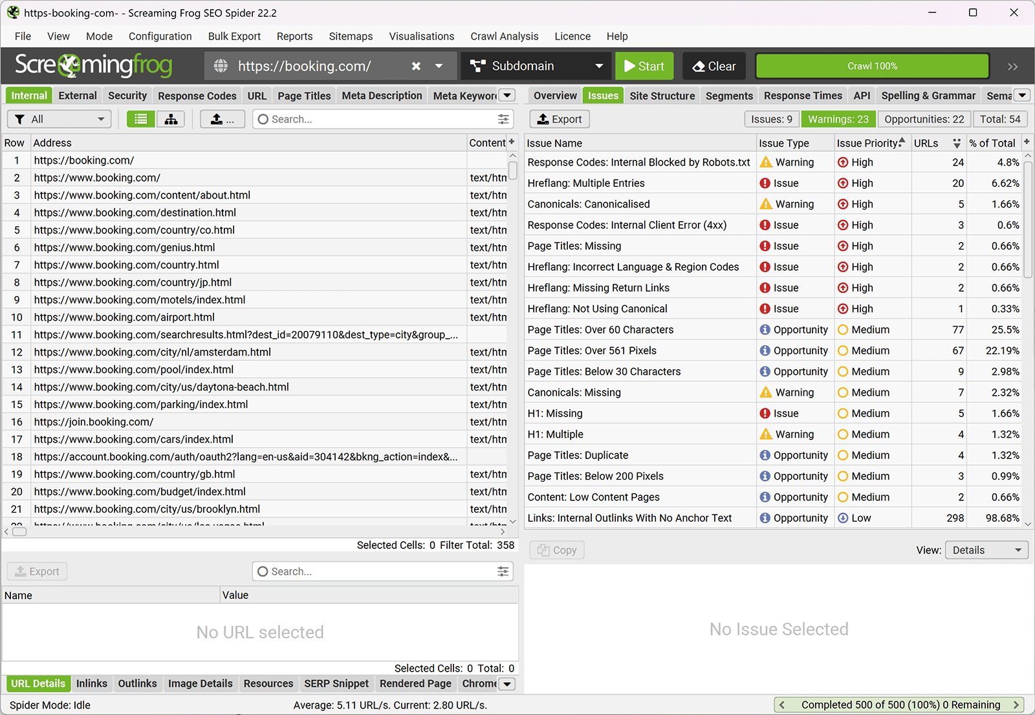Switch to the Site Structure tab
The image size is (1035, 715).
[x=662, y=95]
